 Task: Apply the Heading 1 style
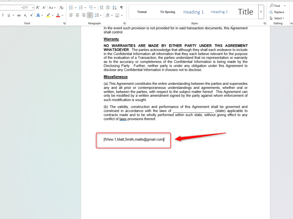click(193, 12)
